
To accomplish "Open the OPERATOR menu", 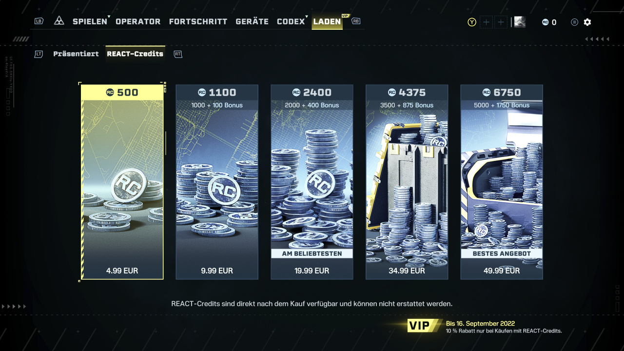I will 138,21.
